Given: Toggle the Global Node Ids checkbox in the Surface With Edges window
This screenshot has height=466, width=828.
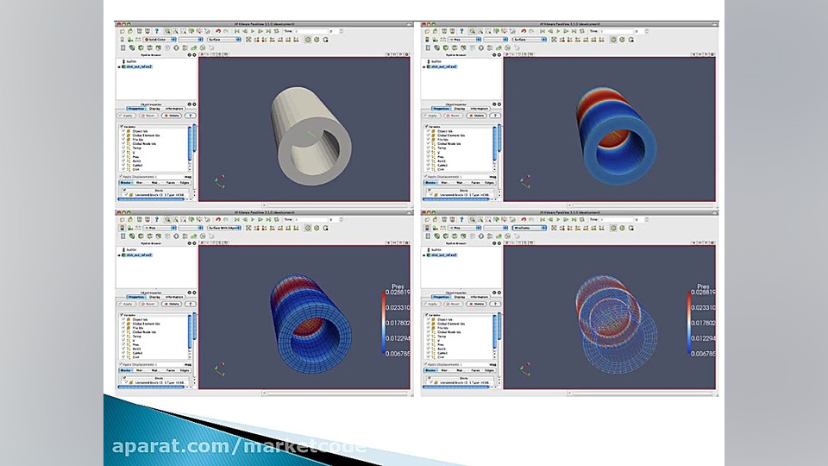Looking at the screenshot, I should (x=123, y=331).
